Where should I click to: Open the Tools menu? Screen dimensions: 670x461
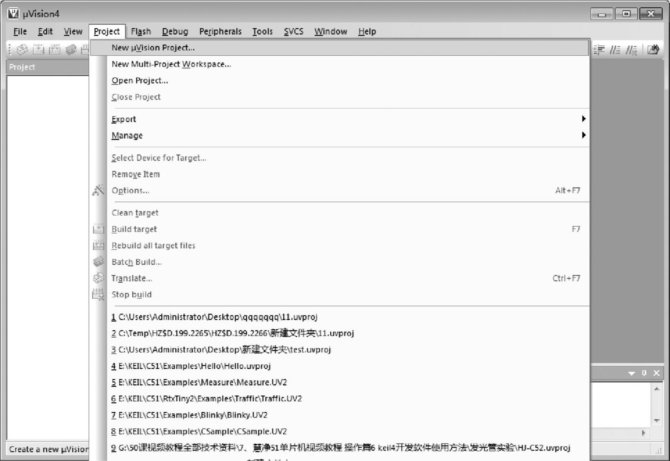262,31
